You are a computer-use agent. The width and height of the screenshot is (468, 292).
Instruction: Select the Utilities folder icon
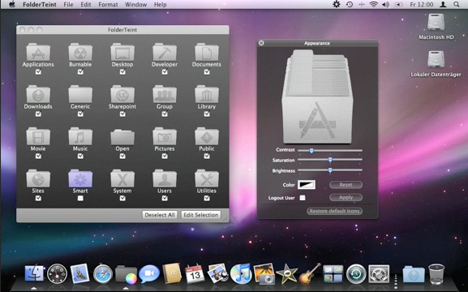tap(207, 178)
